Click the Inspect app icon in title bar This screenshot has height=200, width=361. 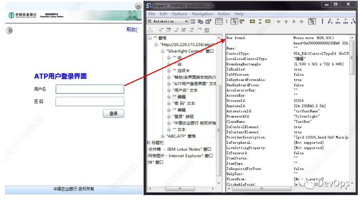click(149, 5)
